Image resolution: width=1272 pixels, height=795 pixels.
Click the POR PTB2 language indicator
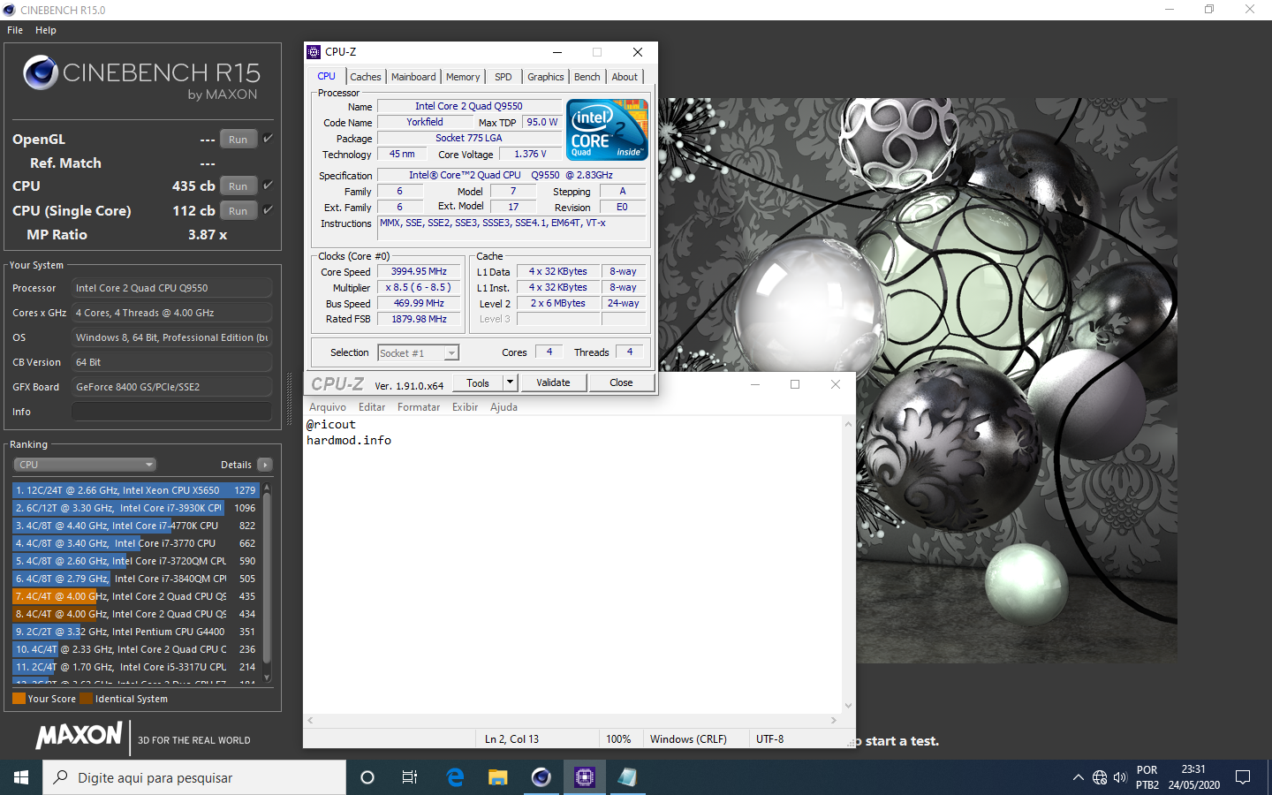coord(1147,777)
